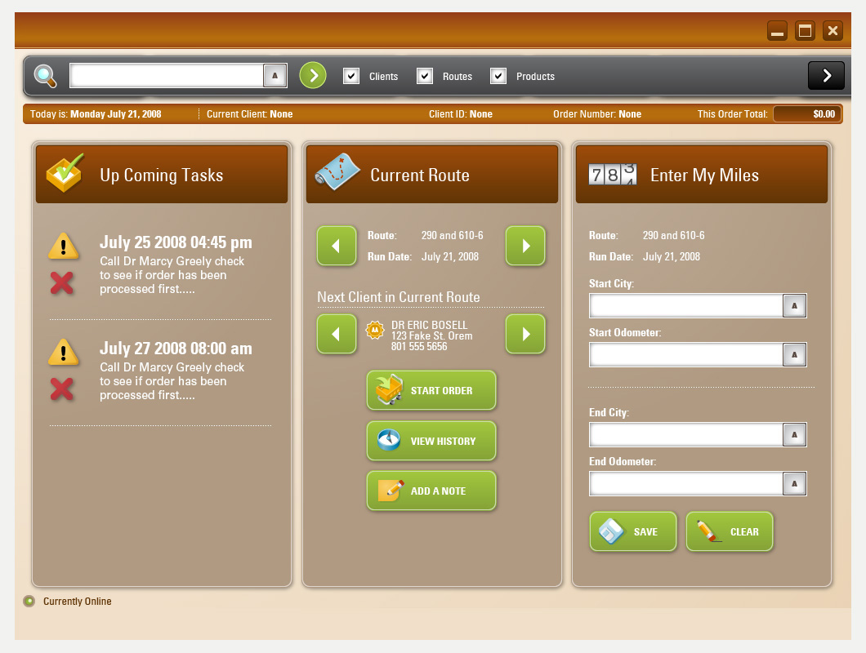
Task: Delete the July 27 task with red X
Action: tap(62, 389)
